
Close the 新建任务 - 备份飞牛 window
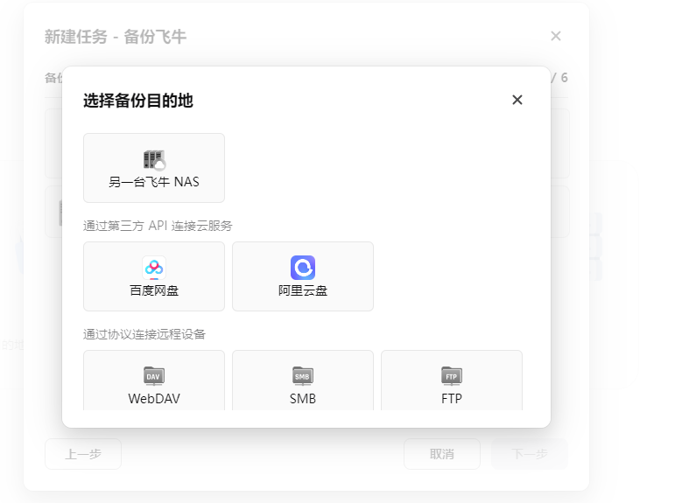(x=556, y=36)
